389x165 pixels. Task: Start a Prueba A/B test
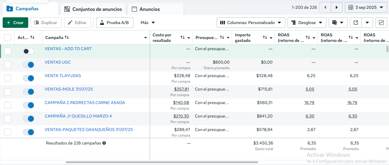[115, 23]
